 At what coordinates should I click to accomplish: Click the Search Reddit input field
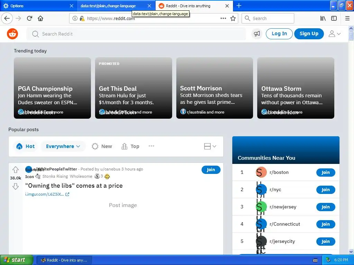pos(136,34)
